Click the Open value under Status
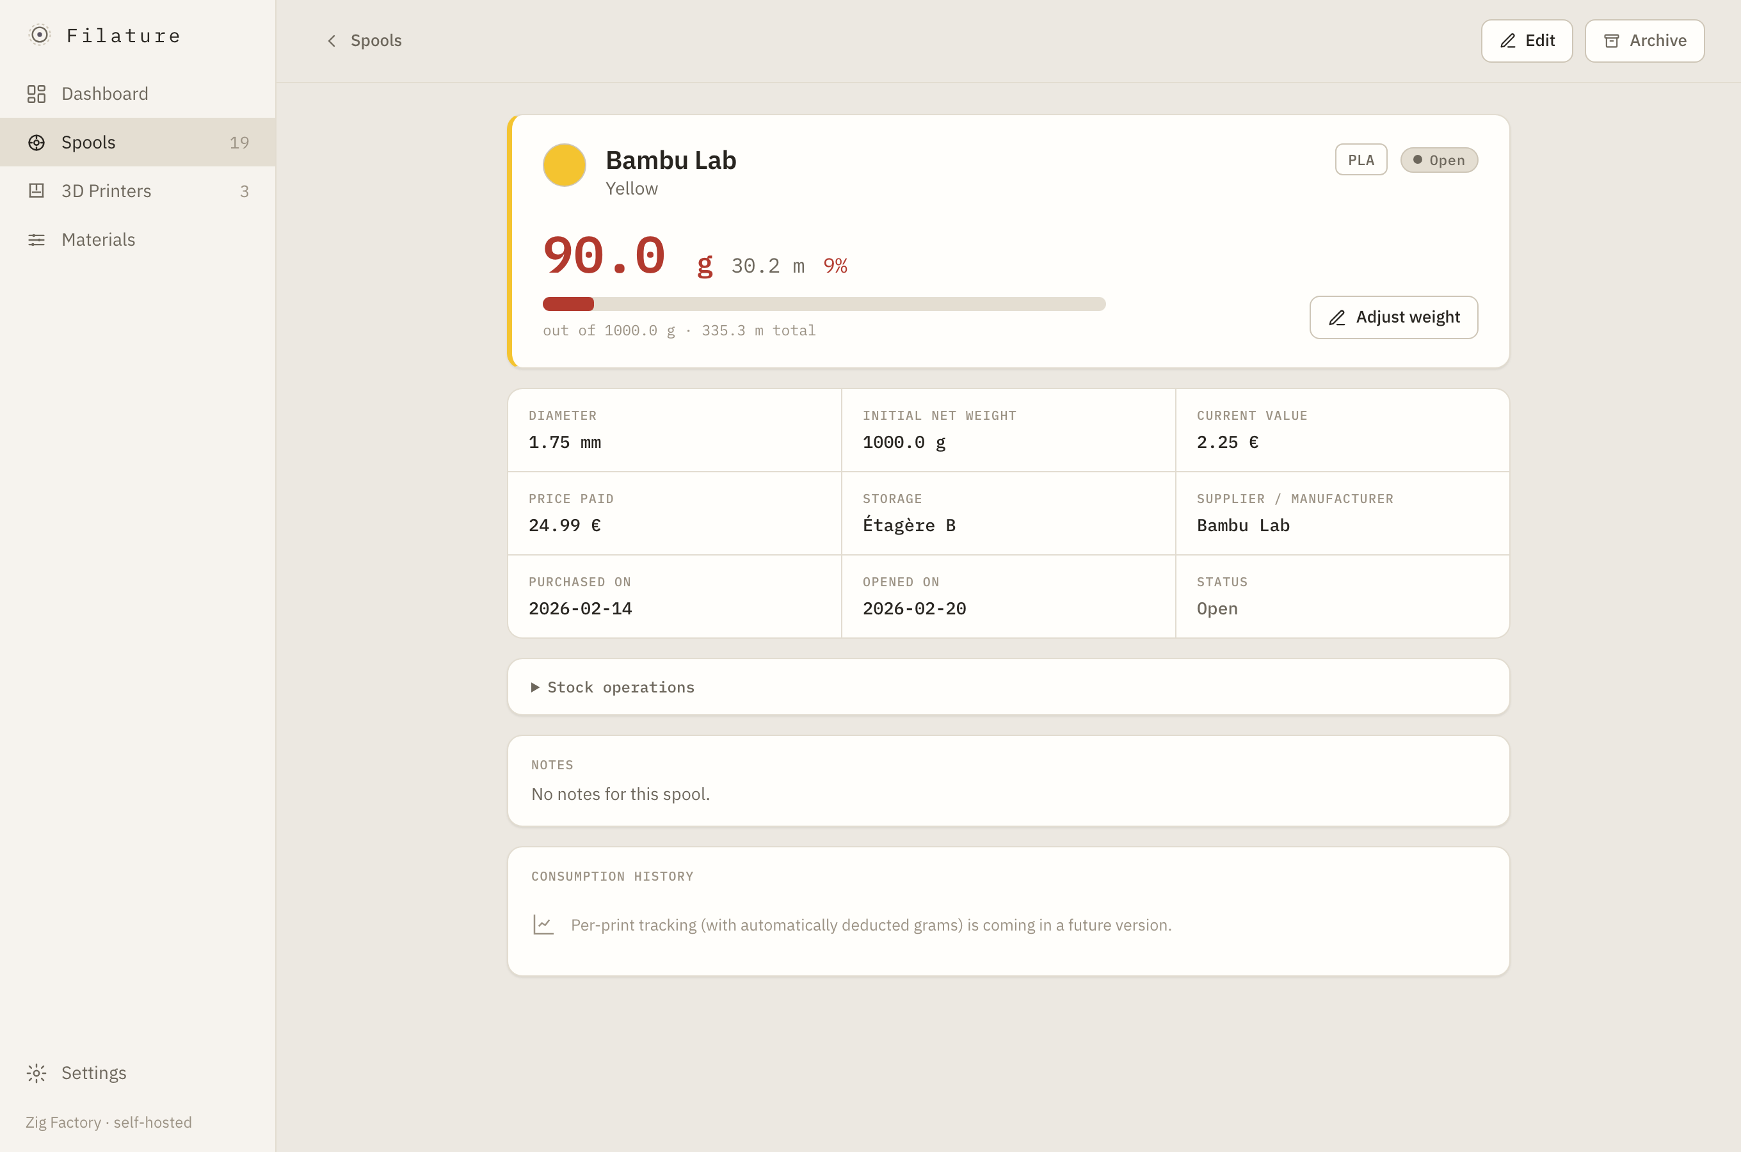This screenshot has height=1152, width=1741. 1217,609
